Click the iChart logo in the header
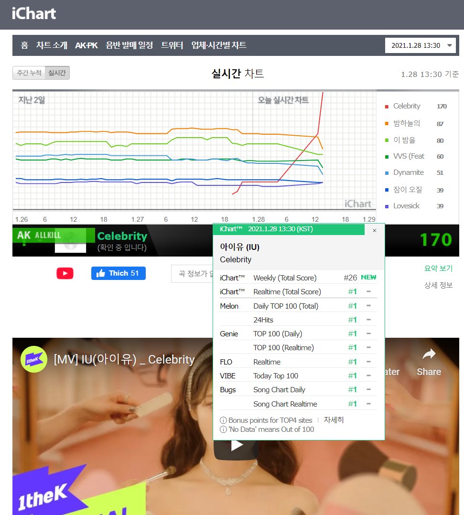The width and height of the screenshot is (464, 515). 34,13
